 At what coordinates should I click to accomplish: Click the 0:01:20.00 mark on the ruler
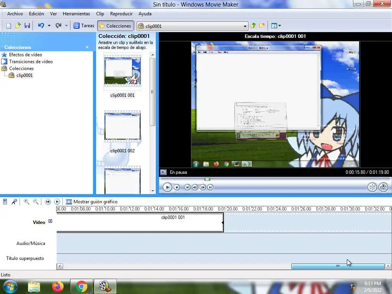228,209
